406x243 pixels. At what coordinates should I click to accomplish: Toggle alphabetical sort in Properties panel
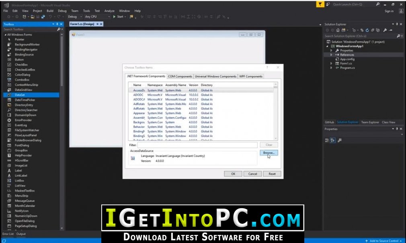[x=333, y=140]
